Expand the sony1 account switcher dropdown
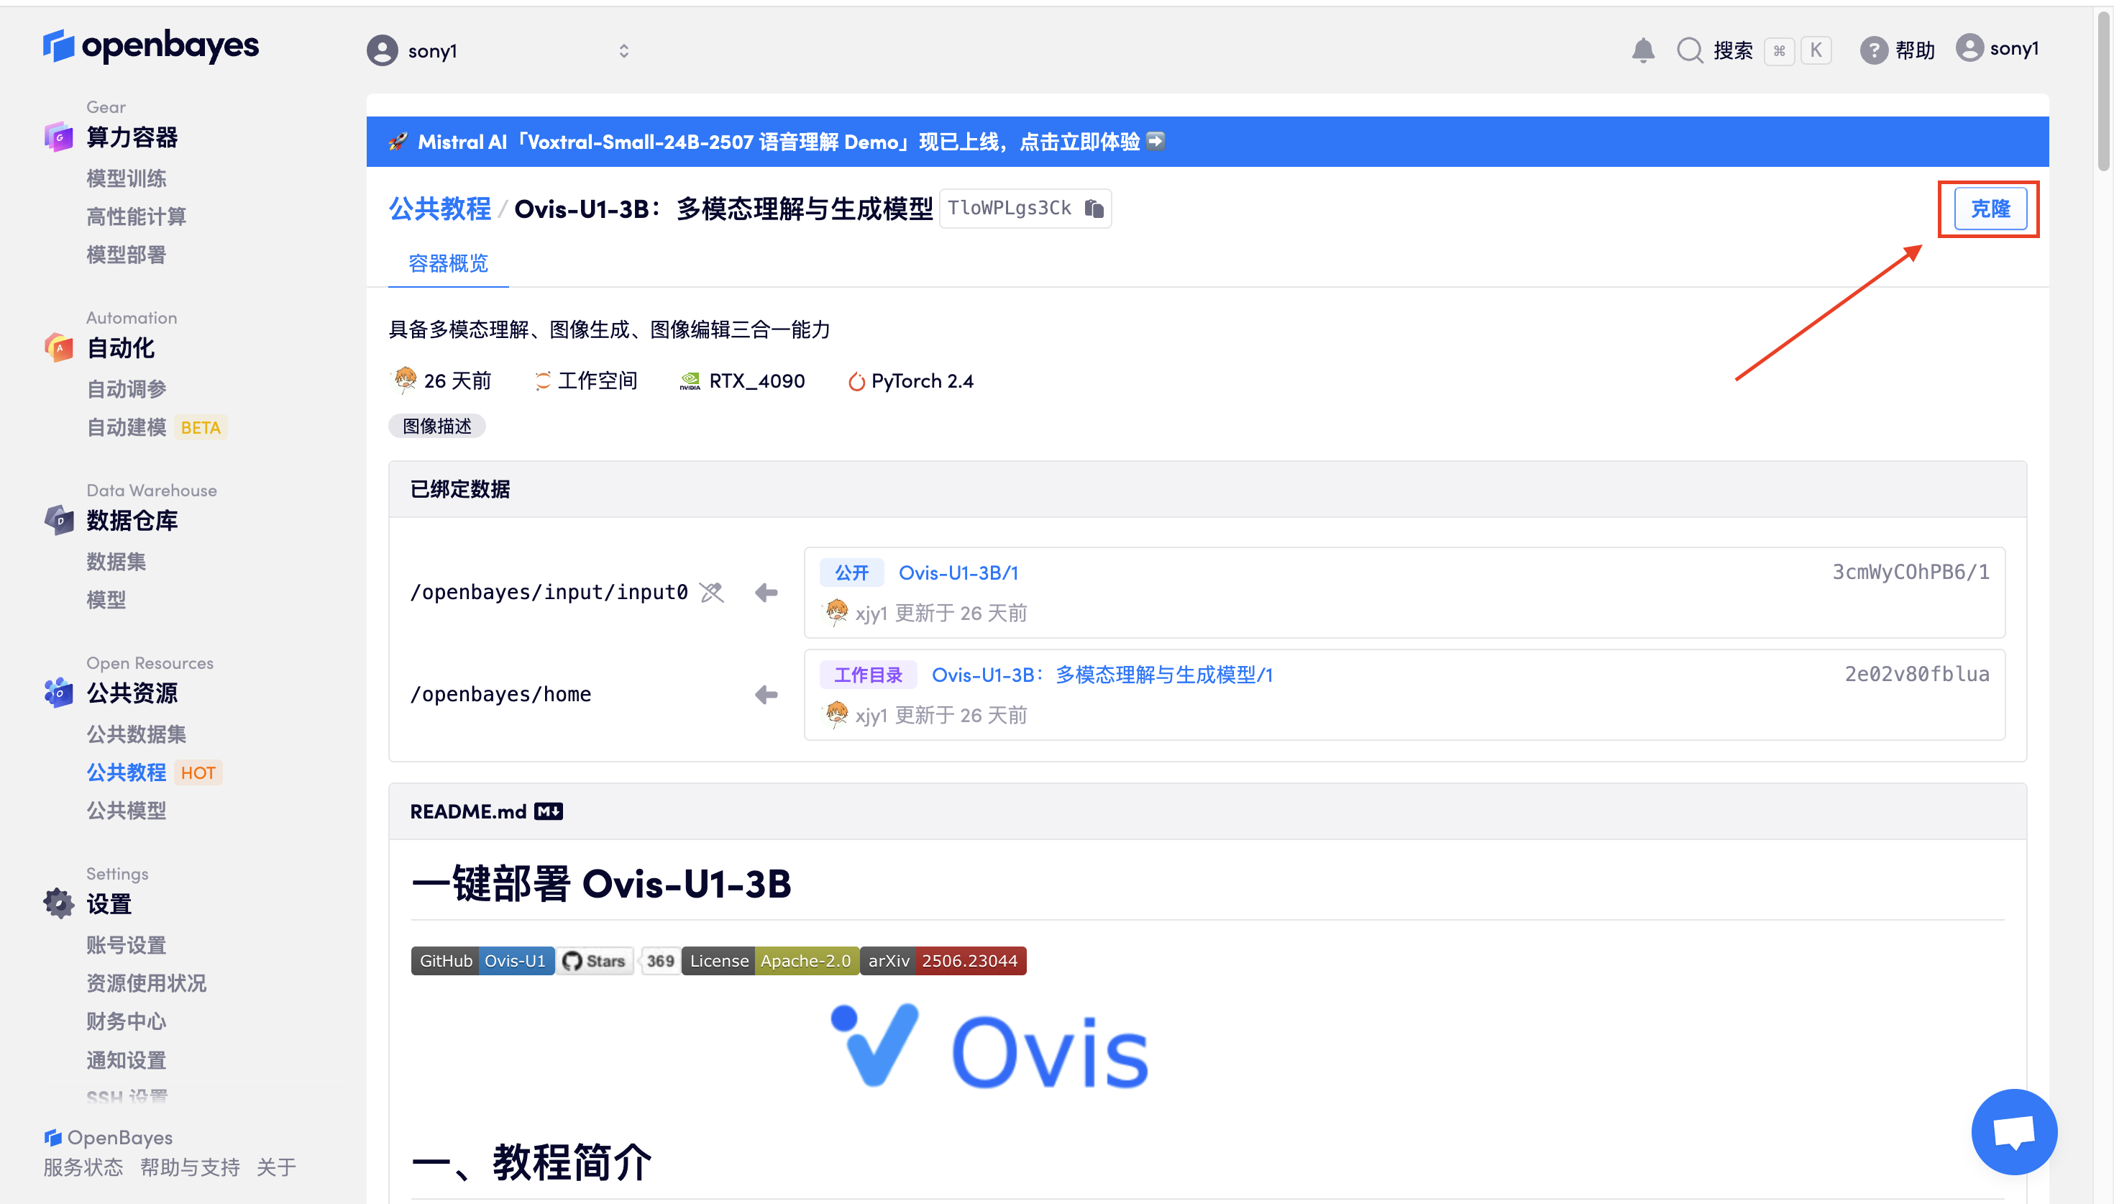 (x=624, y=51)
